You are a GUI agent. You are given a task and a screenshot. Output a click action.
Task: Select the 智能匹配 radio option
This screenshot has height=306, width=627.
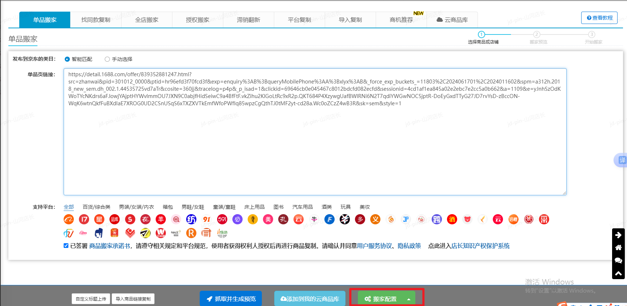coord(67,59)
